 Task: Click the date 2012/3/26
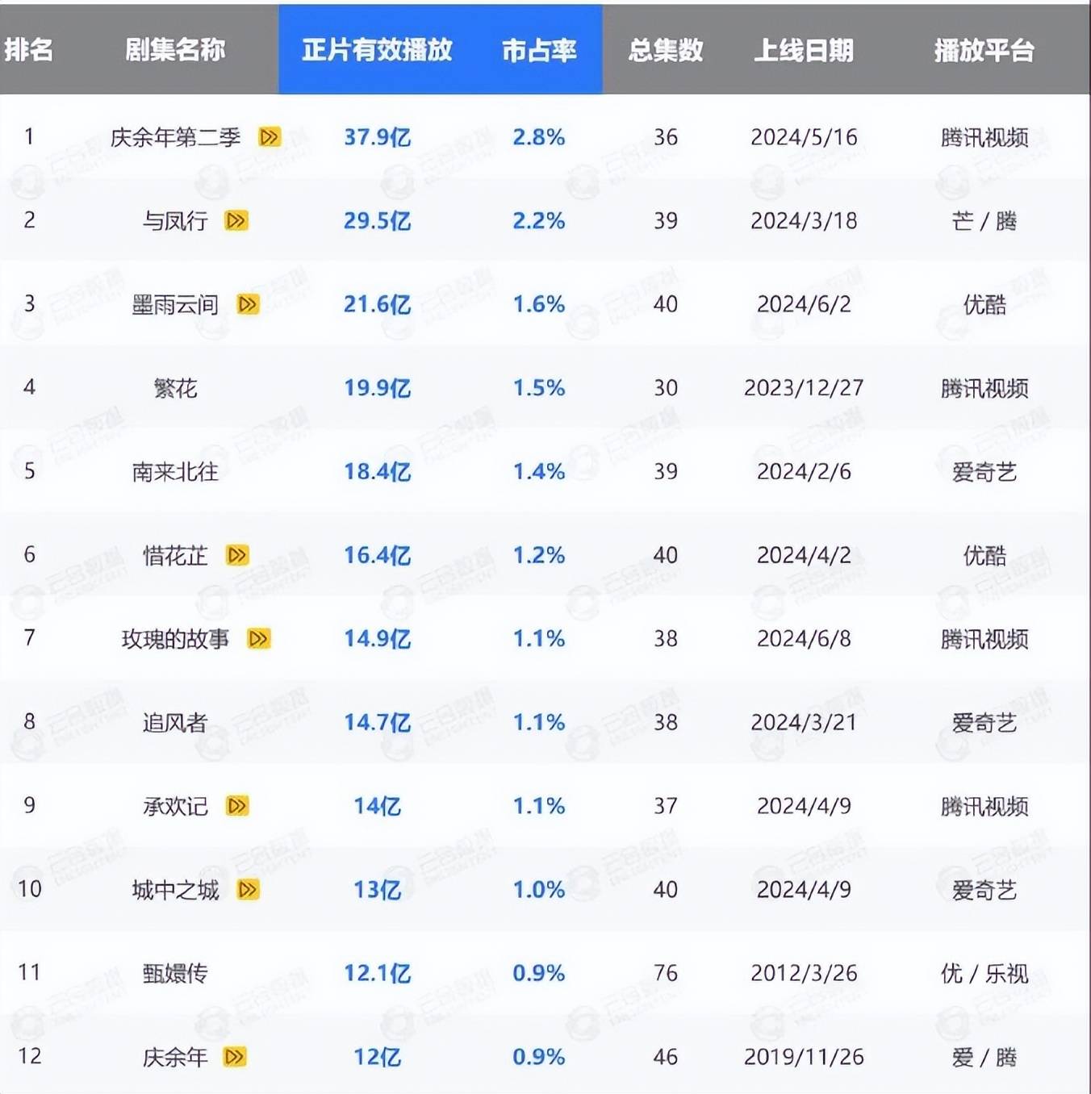pos(804,973)
